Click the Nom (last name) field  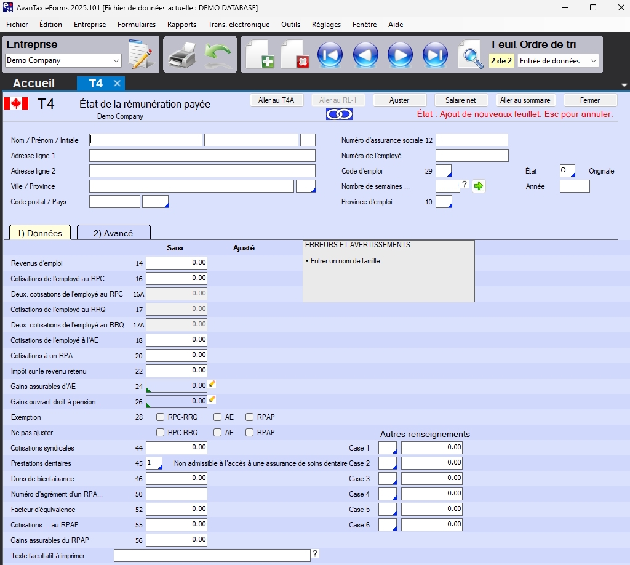coord(145,140)
